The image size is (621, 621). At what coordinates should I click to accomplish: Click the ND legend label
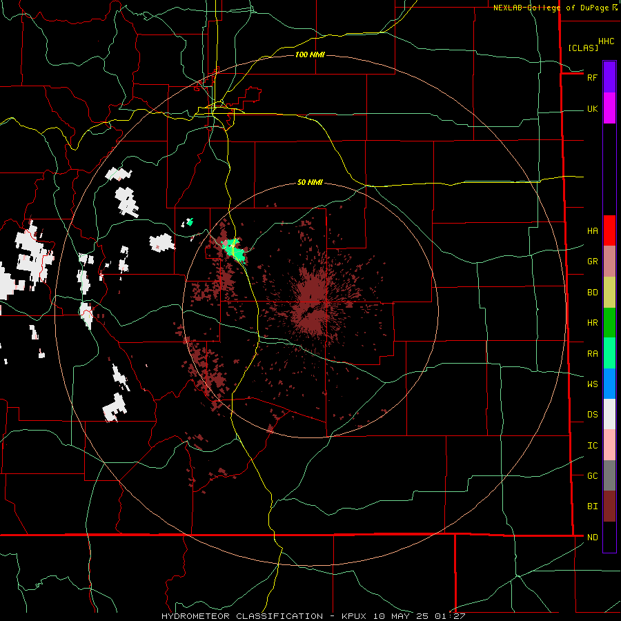click(x=593, y=538)
